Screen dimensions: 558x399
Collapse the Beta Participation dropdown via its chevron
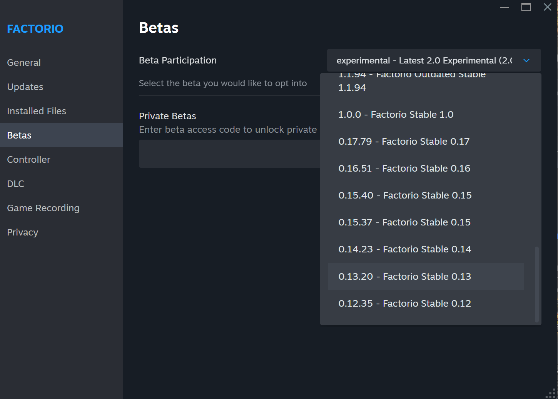(x=526, y=60)
